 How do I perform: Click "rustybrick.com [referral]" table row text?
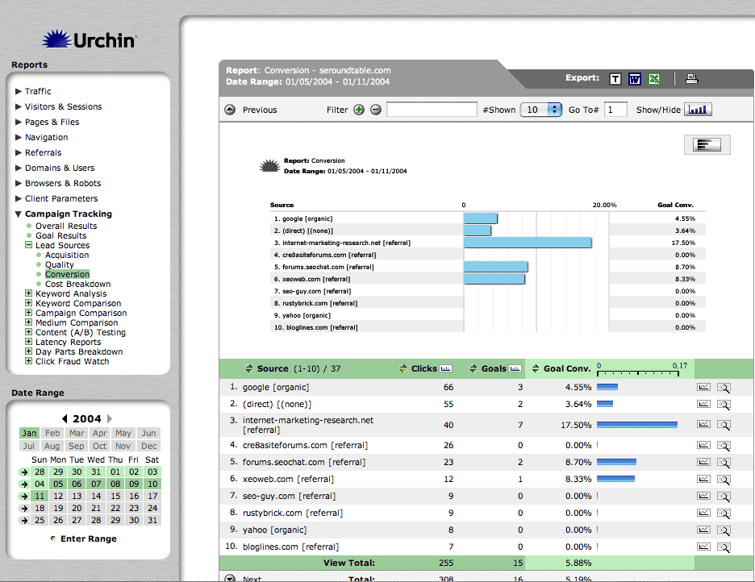click(293, 513)
